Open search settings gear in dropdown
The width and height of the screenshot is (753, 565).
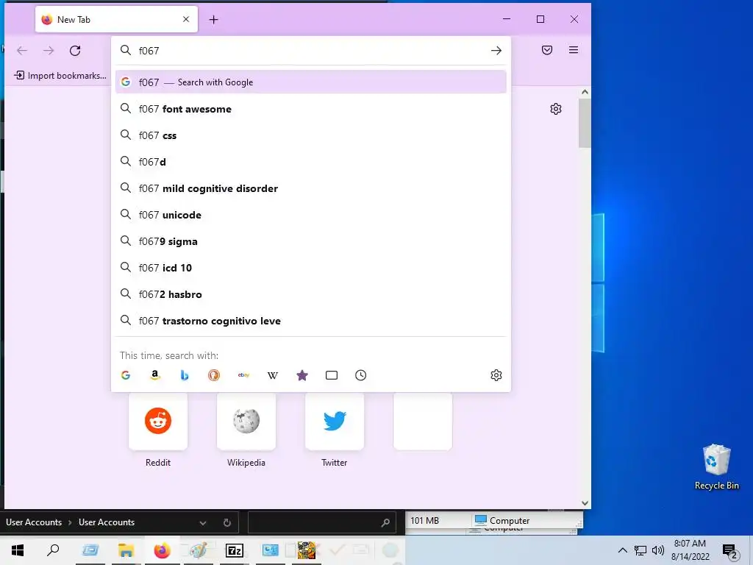[496, 375]
